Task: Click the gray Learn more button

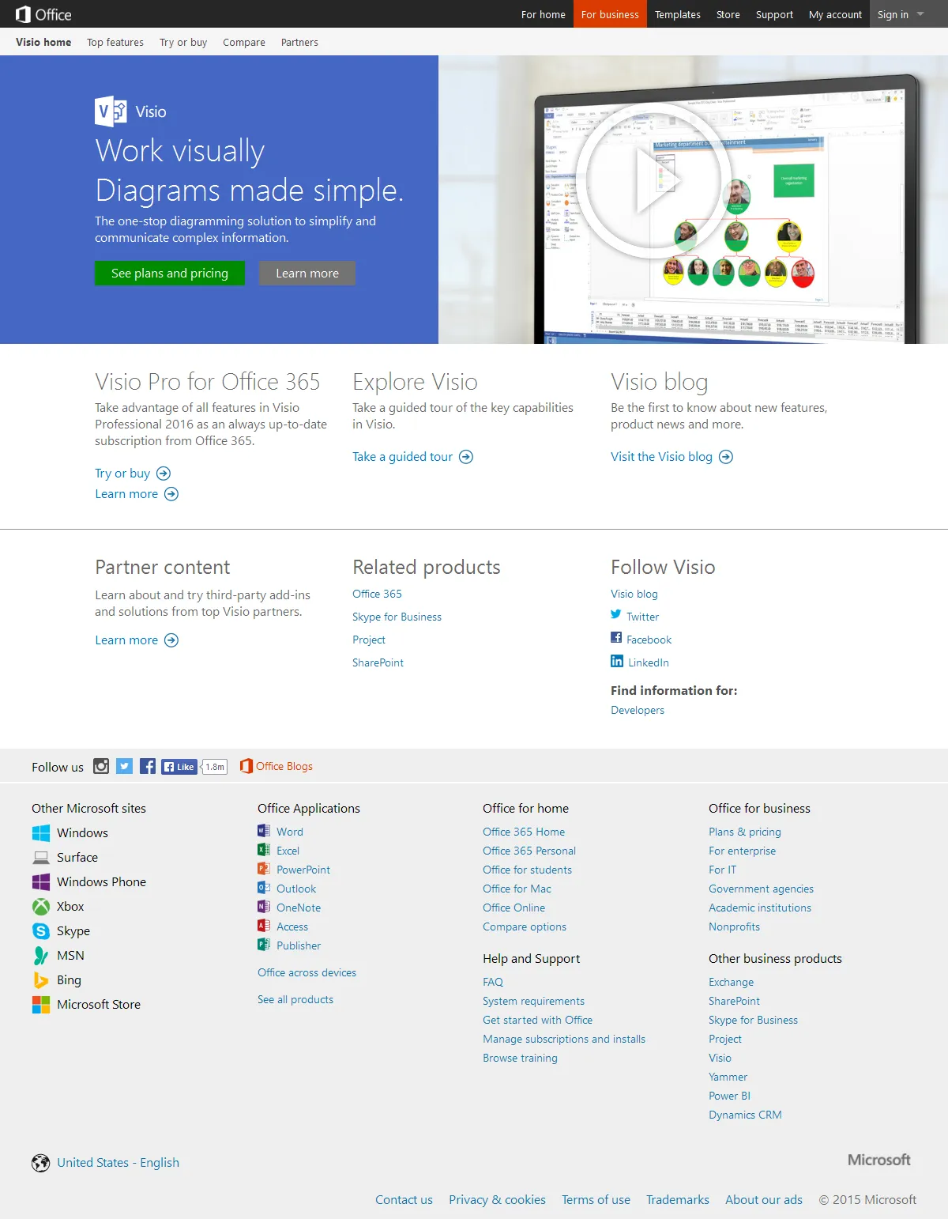Action: [307, 274]
